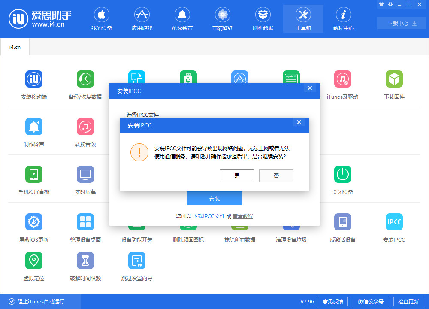This screenshot has width=429, height=309.
Task: Click the 下载固件 firmware download icon
Action: pos(394,79)
